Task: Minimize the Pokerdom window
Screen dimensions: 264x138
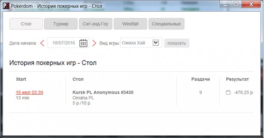Action: point(226,5)
